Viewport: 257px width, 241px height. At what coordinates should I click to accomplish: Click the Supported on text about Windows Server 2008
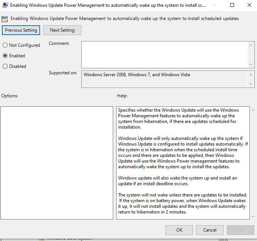(x=137, y=75)
